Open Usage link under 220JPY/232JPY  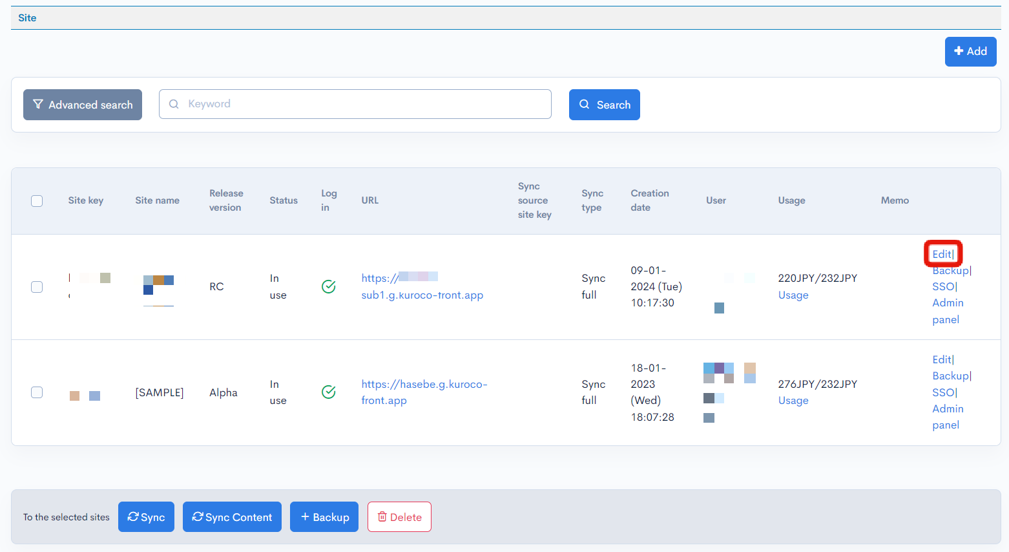pyautogui.click(x=793, y=295)
